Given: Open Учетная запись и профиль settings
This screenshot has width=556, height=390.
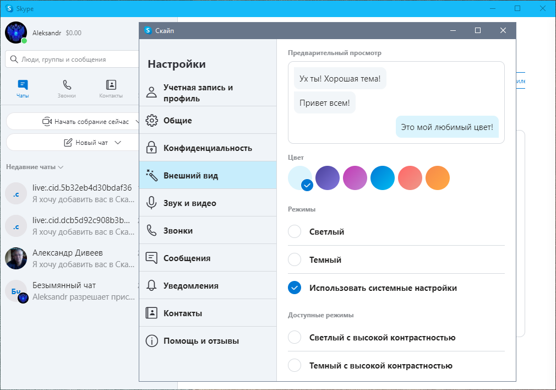Looking at the screenshot, I should coord(208,92).
